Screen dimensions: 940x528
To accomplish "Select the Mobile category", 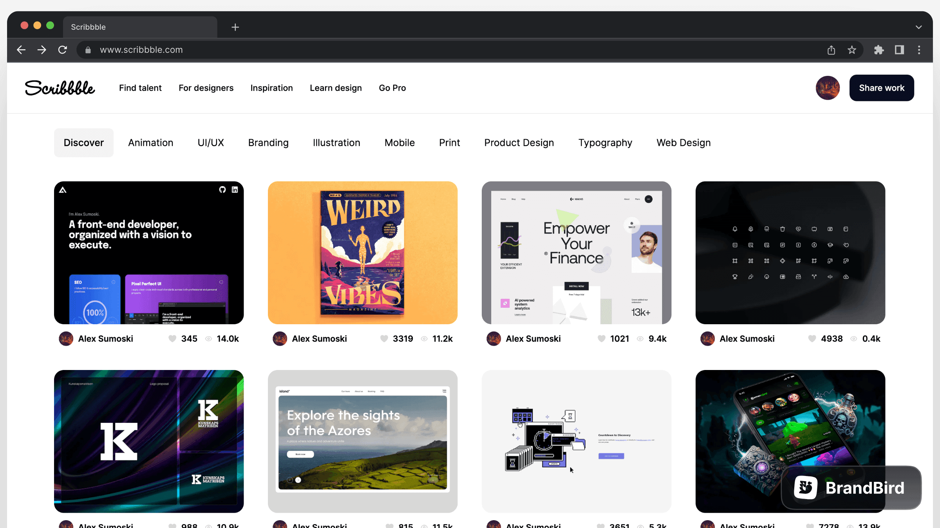I will [399, 143].
